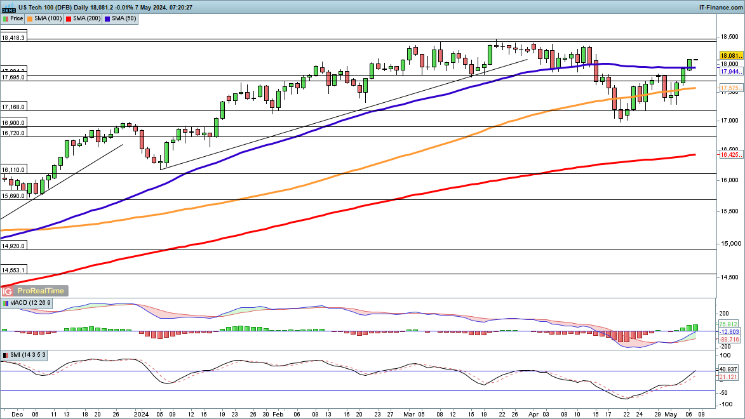This screenshot has width=745, height=419.
Task: Select the 14,553.1 horizontal level label
Action: (13, 270)
